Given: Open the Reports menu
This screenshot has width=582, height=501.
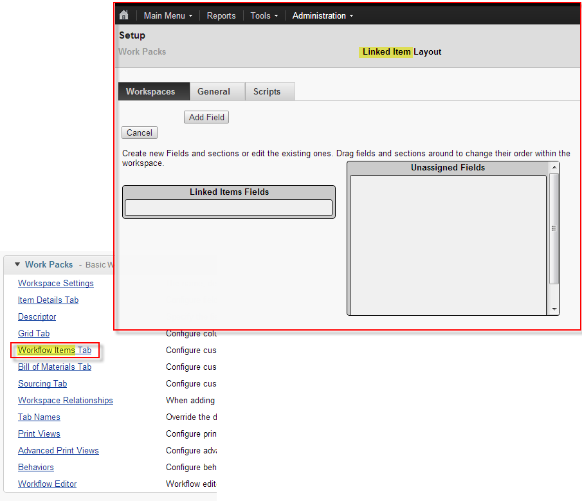Looking at the screenshot, I should (x=221, y=15).
